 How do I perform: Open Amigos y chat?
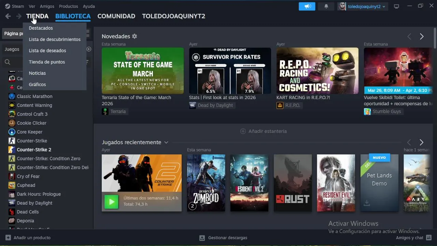413,238
